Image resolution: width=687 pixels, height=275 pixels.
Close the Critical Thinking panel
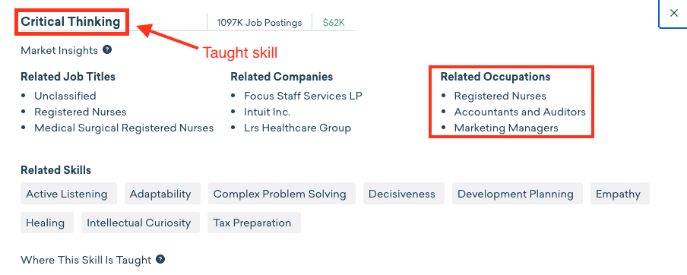(674, 13)
